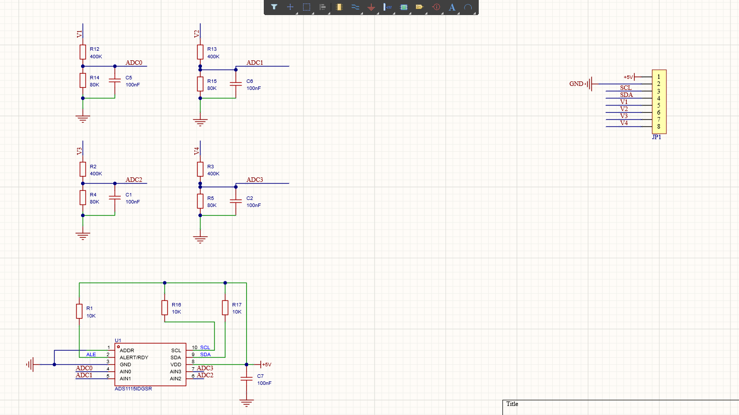Pick the directives No ERC tool
Screen dimensions: 739x415
[x=436, y=7]
